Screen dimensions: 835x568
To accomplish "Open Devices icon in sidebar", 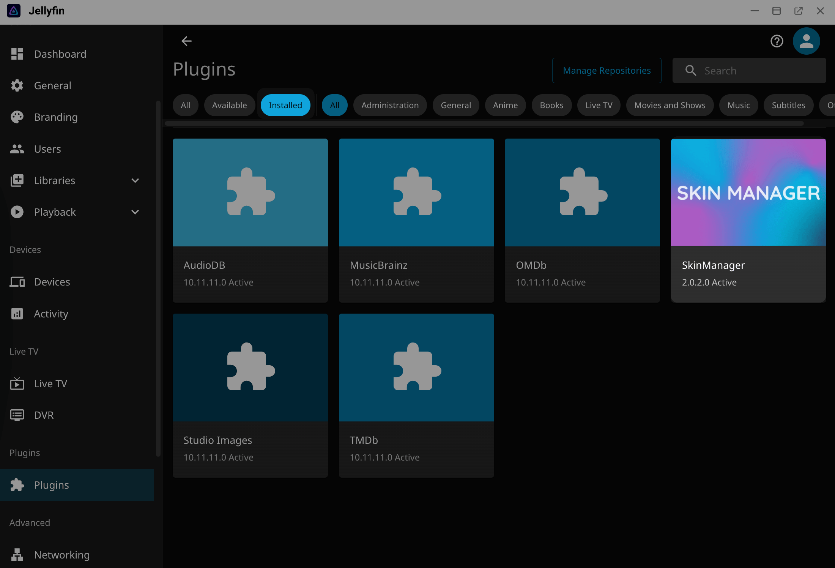I will (17, 282).
